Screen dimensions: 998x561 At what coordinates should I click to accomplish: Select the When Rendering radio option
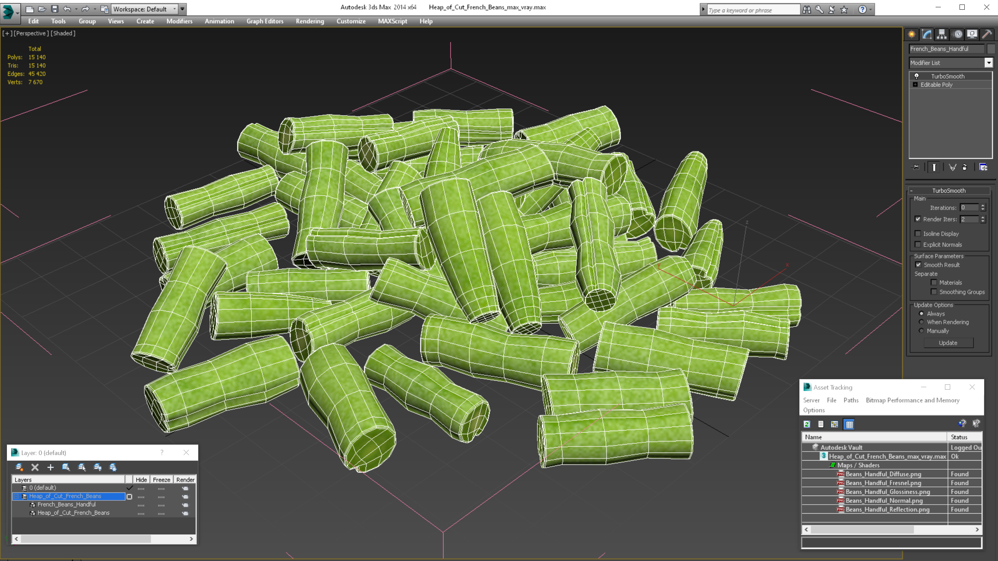coord(921,322)
